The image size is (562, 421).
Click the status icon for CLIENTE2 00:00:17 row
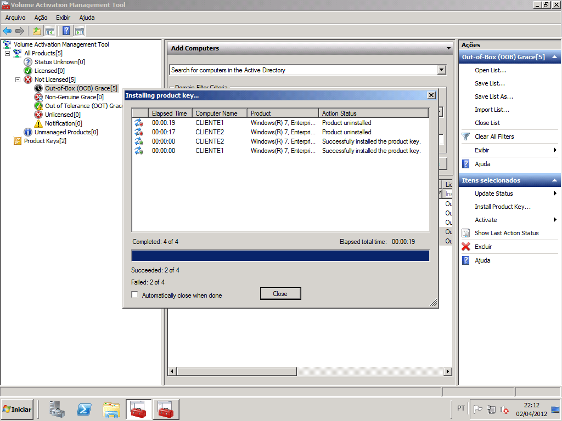[x=139, y=132]
